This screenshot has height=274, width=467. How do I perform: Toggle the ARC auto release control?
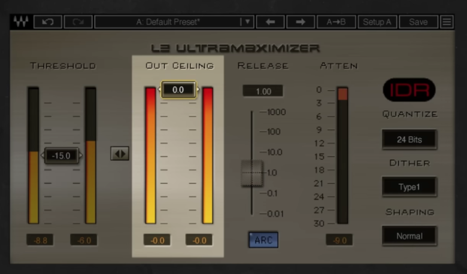click(263, 240)
